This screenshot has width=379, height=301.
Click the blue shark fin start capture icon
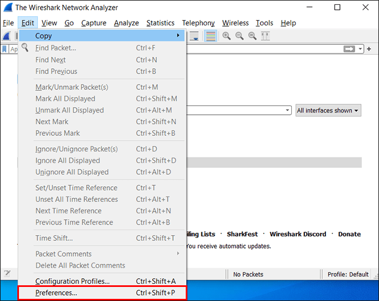6,36
